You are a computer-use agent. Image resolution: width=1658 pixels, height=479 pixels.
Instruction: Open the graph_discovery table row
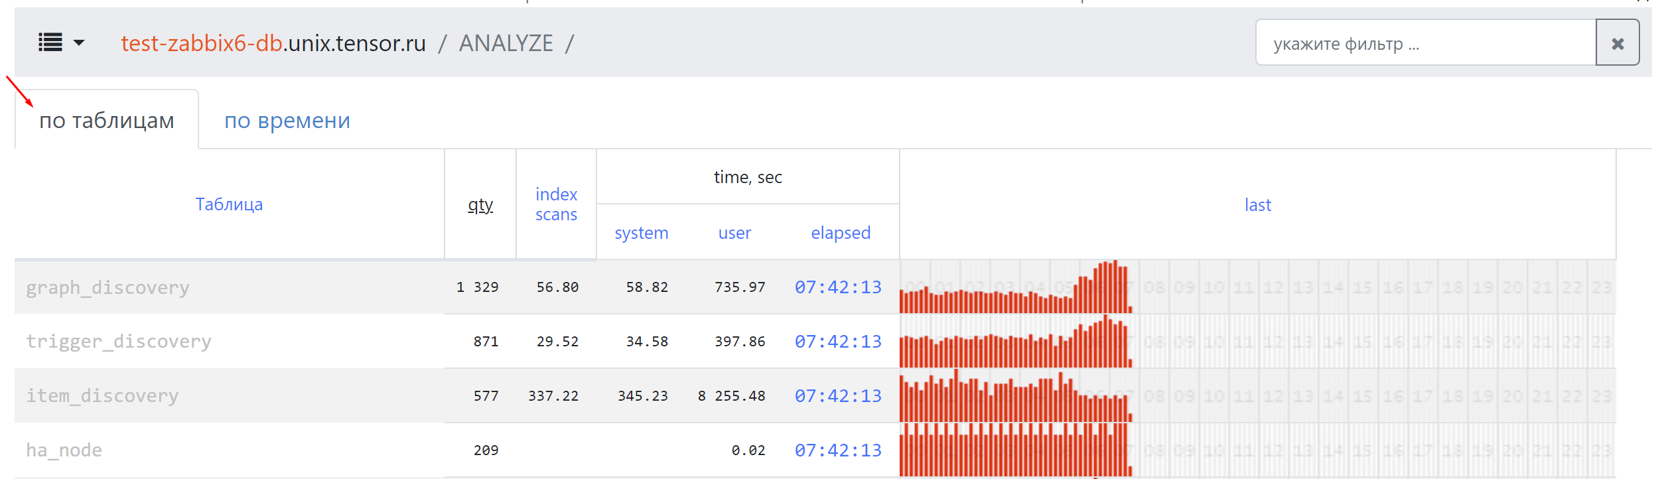(x=107, y=287)
